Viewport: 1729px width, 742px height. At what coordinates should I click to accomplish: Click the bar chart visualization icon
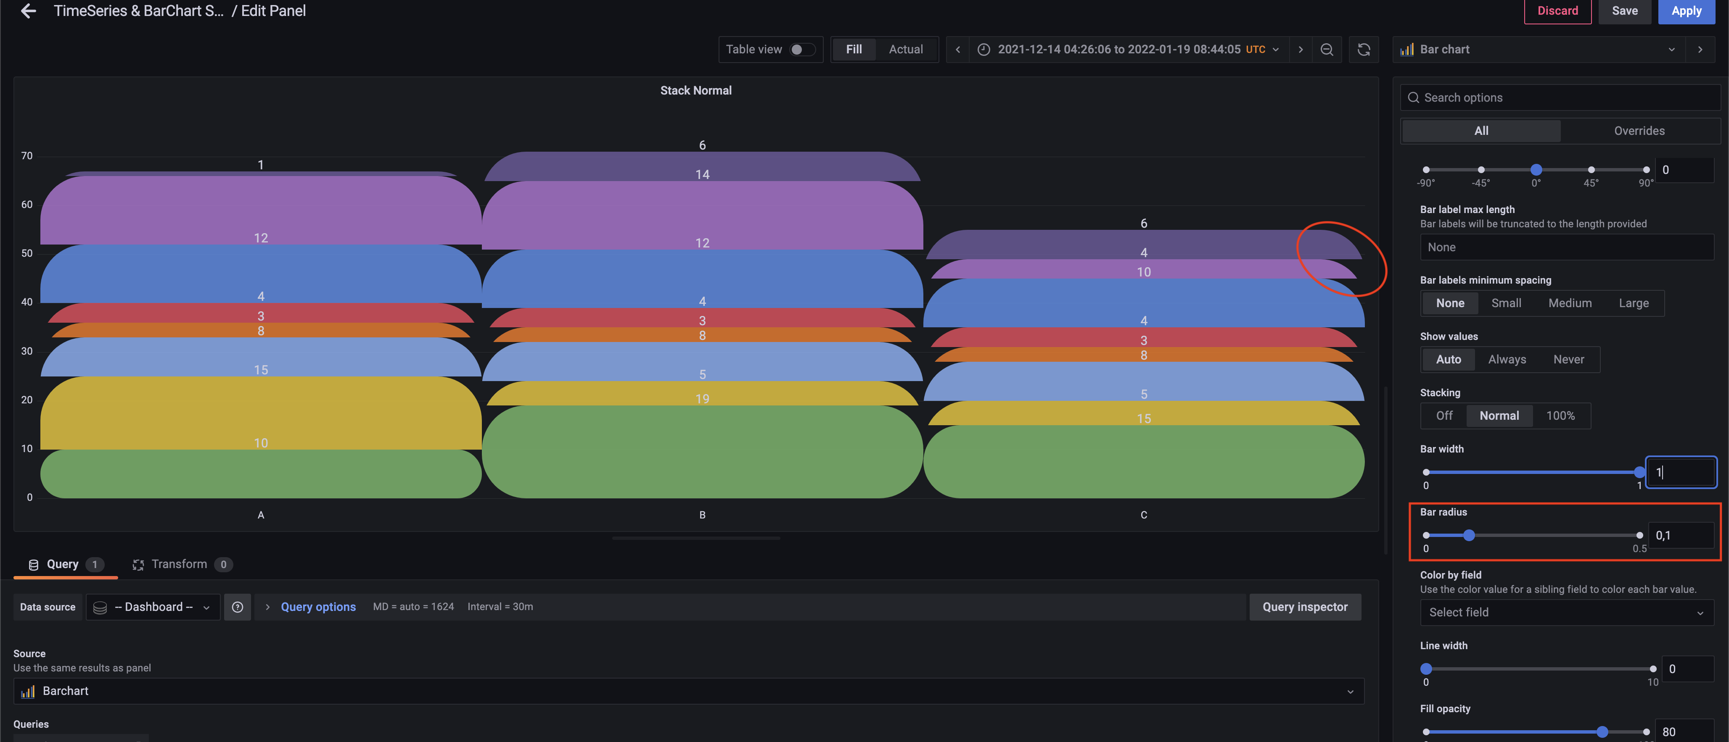1406,49
